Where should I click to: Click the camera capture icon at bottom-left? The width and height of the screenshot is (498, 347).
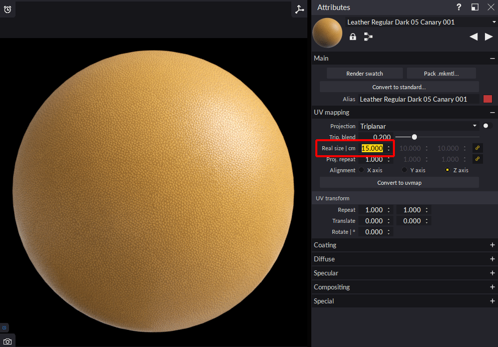tap(7, 340)
